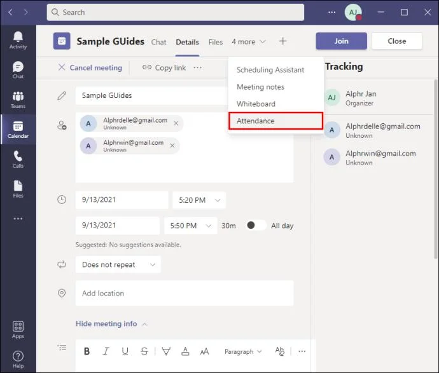Screen dimensions: 439x373
Task: Go to the Calendar view
Action: click(x=18, y=130)
